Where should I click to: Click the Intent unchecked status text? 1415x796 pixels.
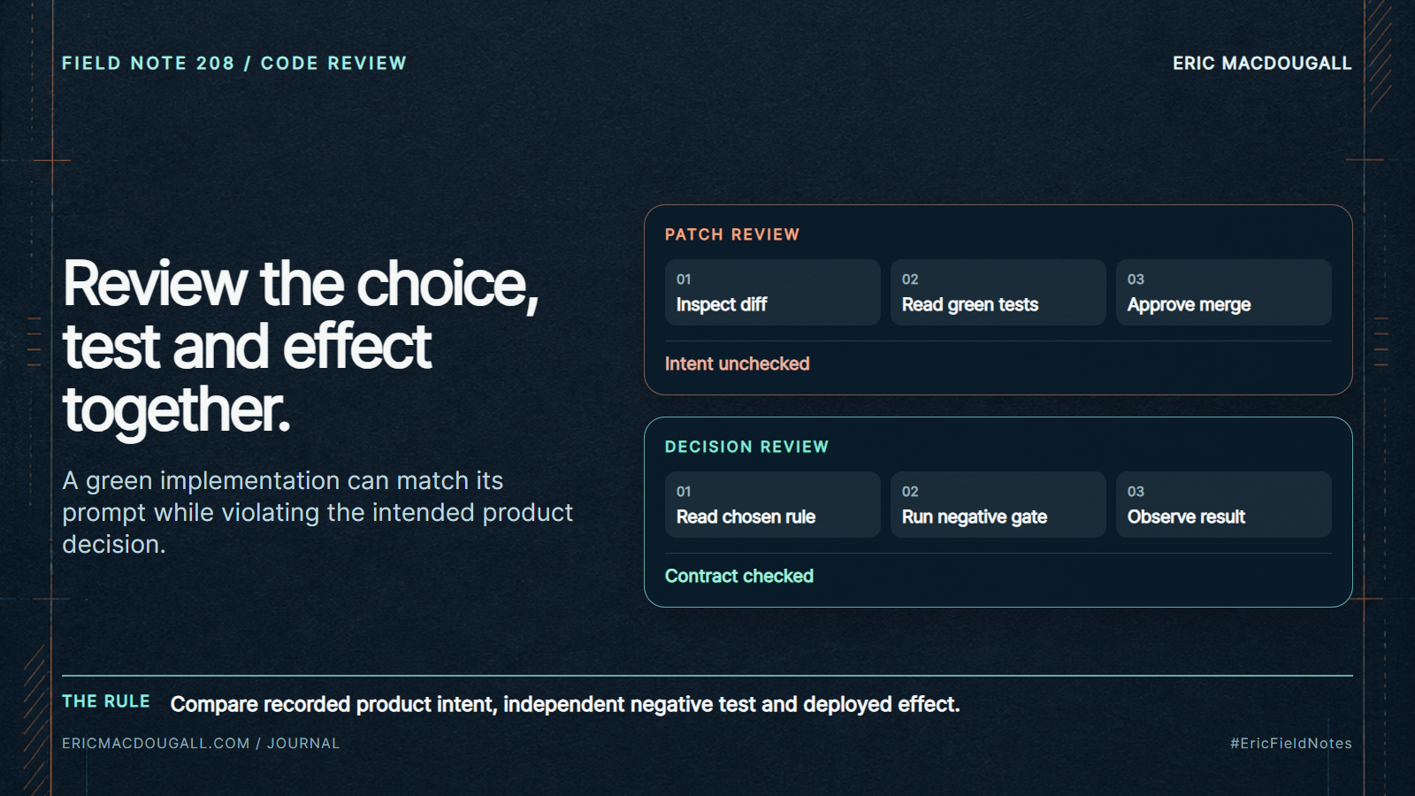[738, 364]
